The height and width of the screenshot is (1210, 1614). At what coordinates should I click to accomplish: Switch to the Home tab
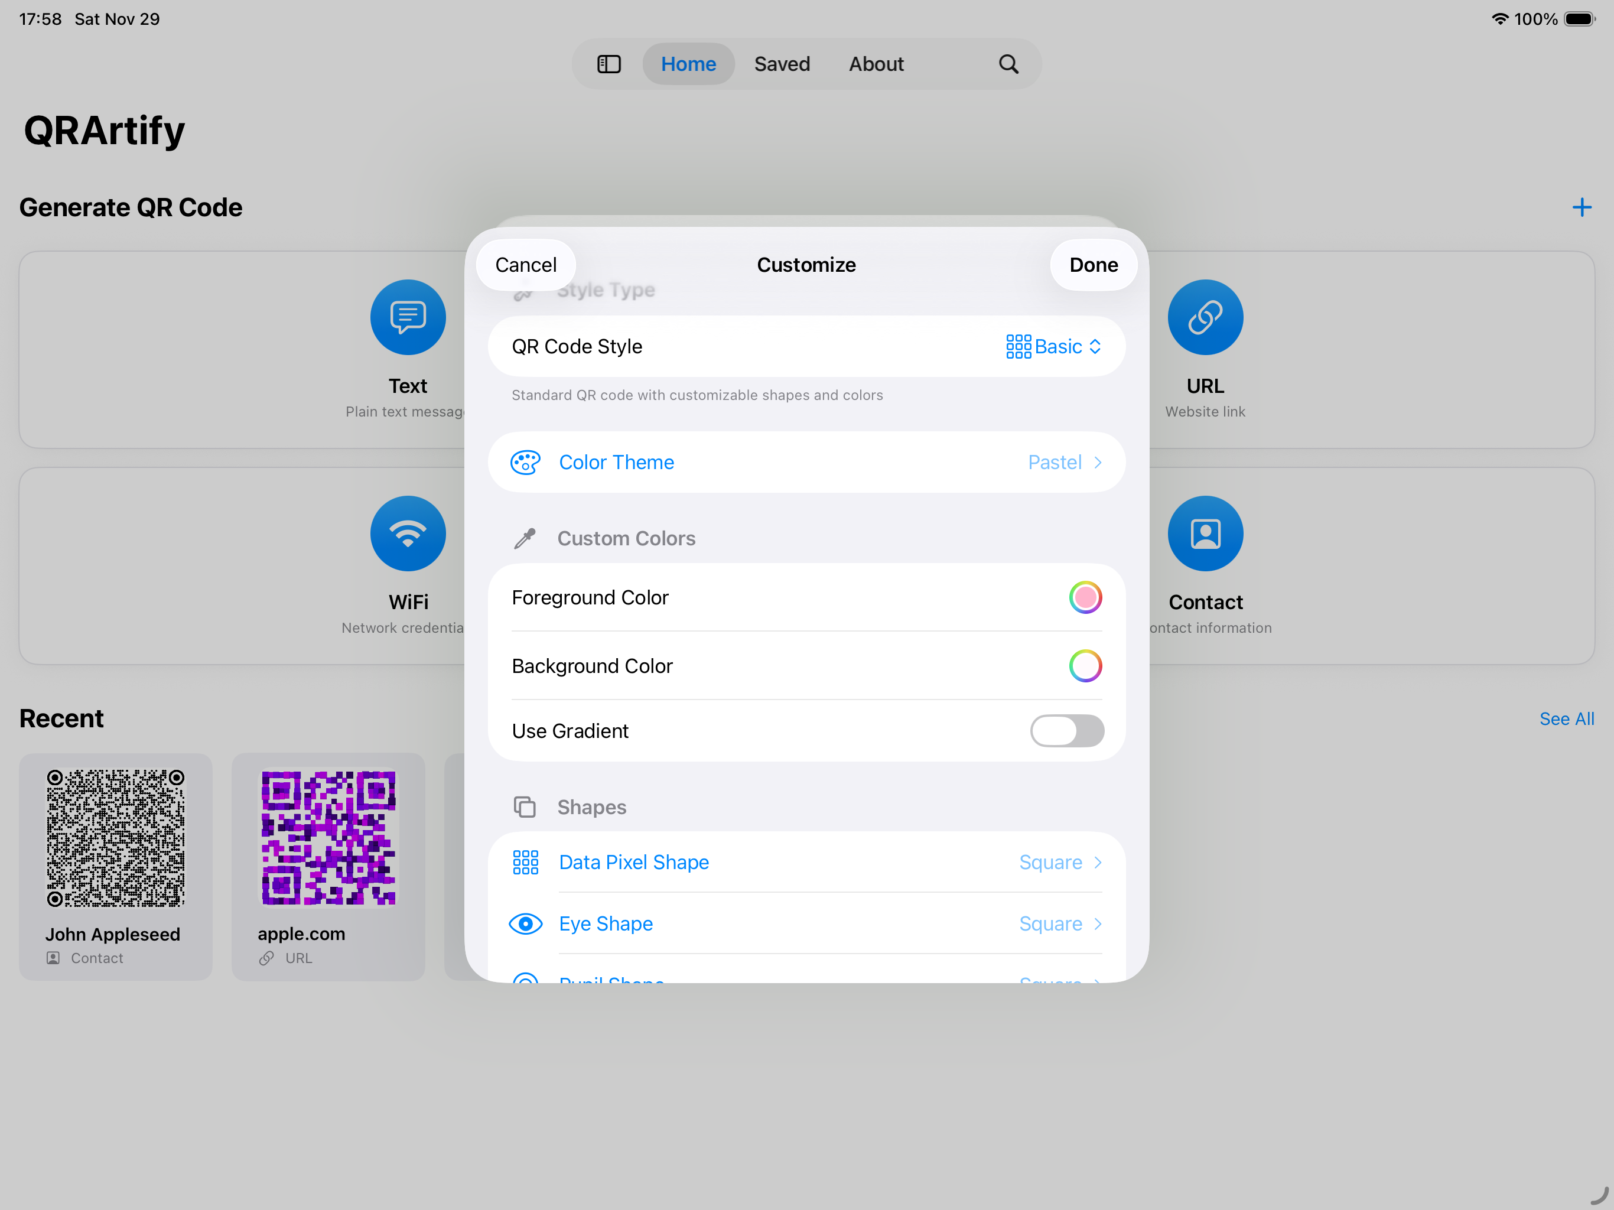click(688, 64)
